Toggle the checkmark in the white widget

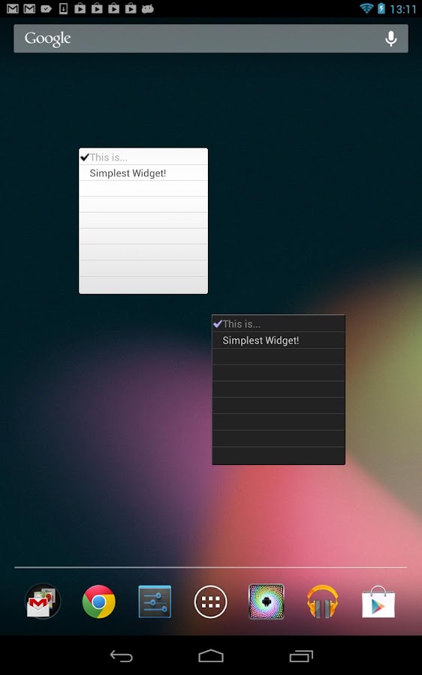[x=85, y=157]
